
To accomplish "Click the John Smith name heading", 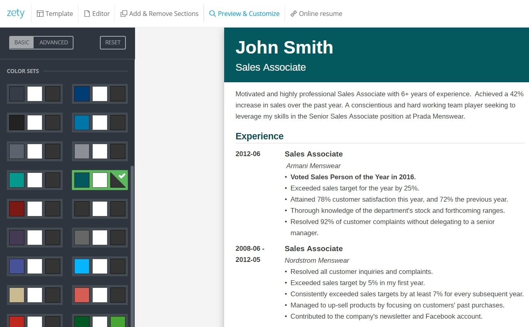I will coord(284,47).
